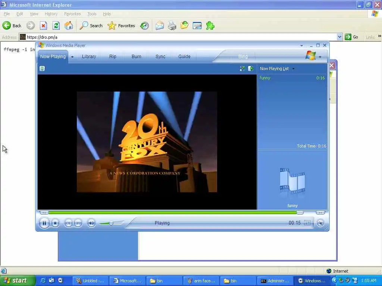Click the Discuss toolbar icon
Viewport: 382px width, 286px height.
(x=197, y=26)
